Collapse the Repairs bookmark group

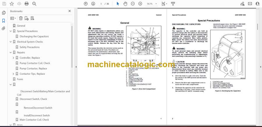(x=11, y=53)
